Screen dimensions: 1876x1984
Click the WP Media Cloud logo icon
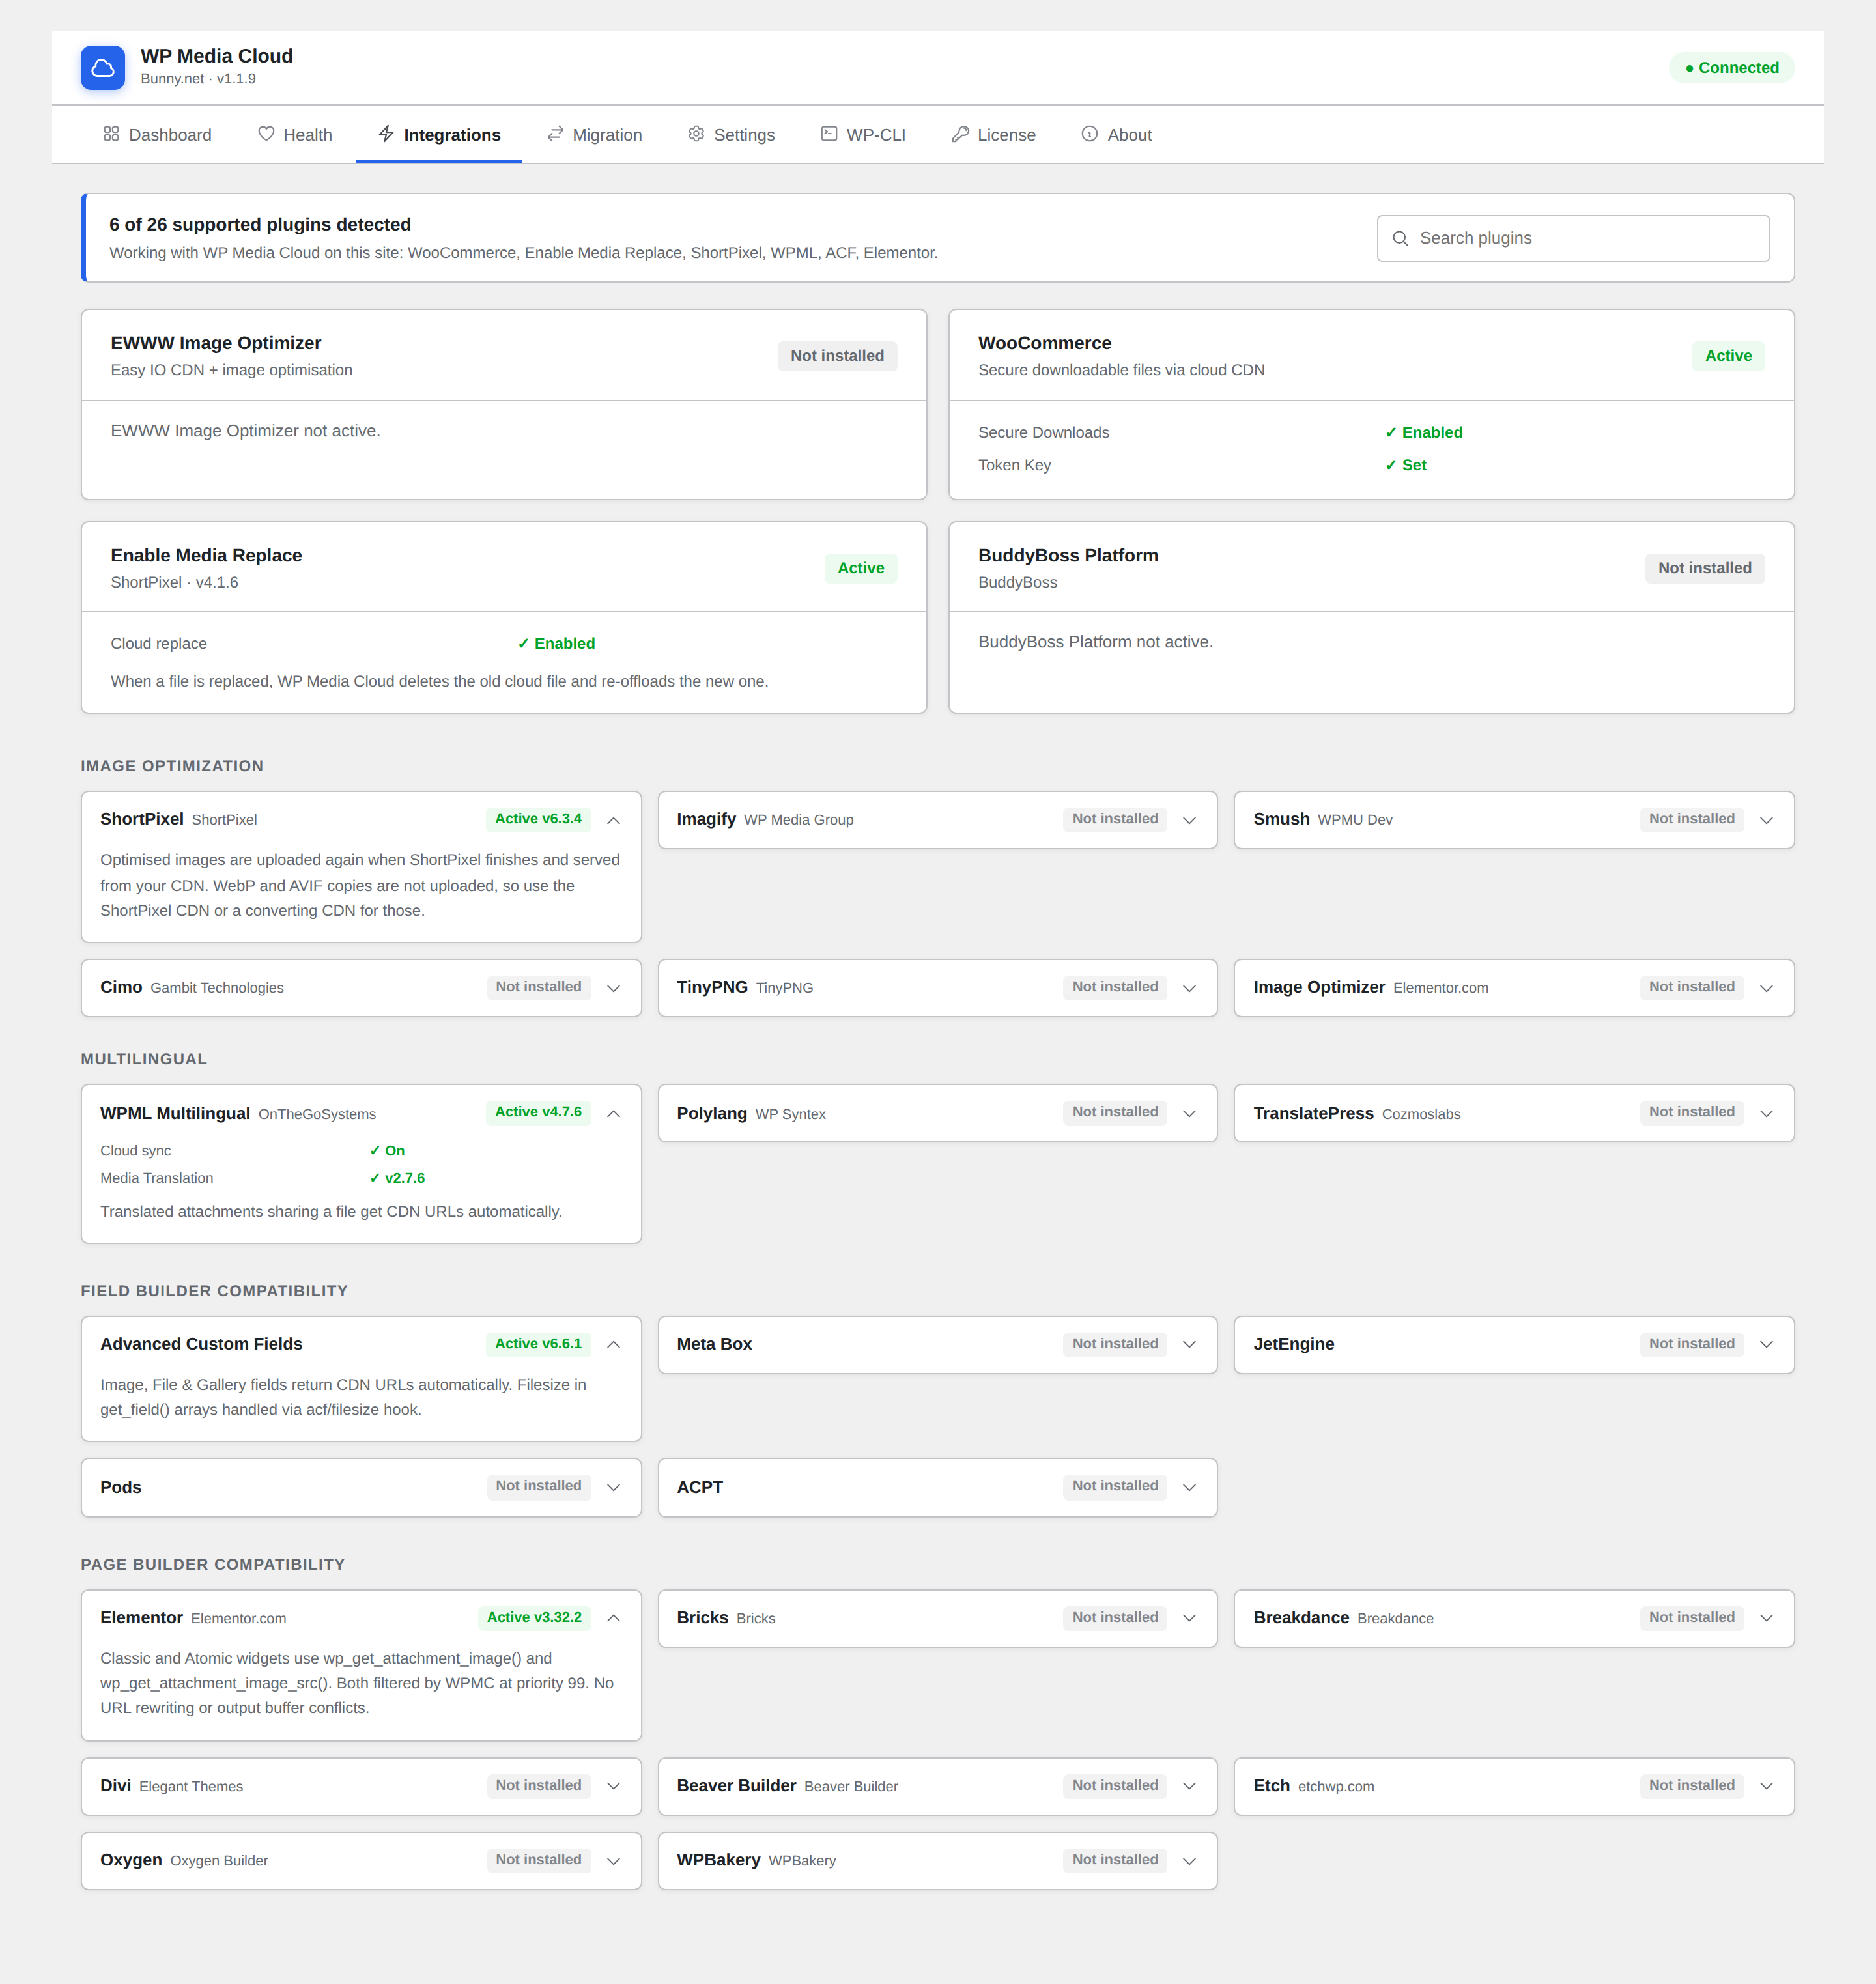(103, 68)
